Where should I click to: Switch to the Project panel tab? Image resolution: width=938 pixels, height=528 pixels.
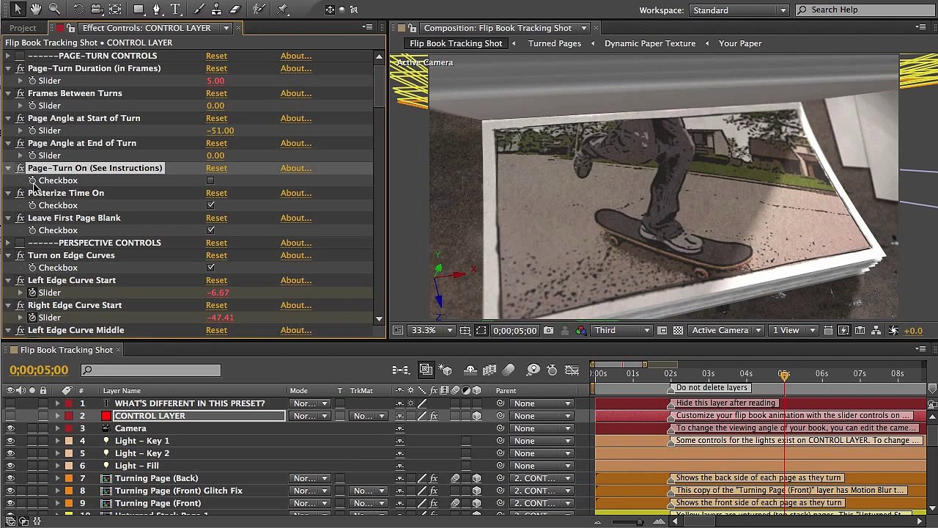(x=23, y=28)
